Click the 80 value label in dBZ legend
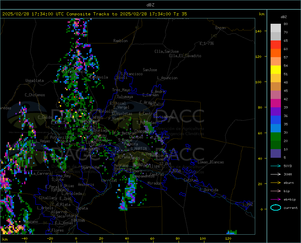 pyautogui.click(x=286, y=24)
